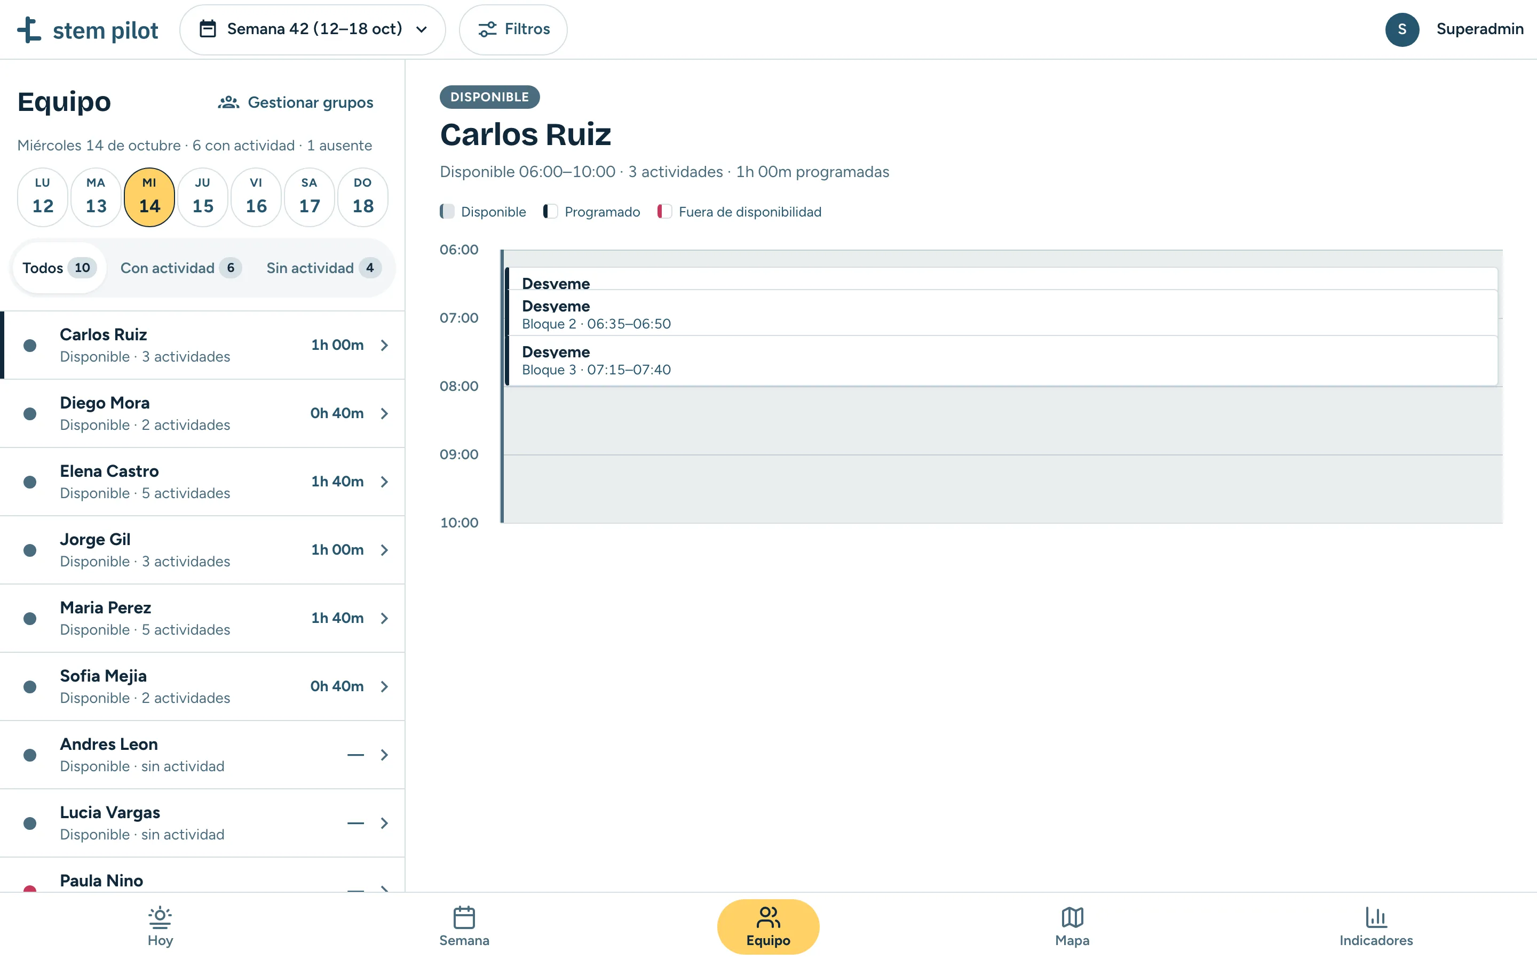
Task: Switch to Sin actividad tab
Action: pyautogui.click(x=323, y=268)
